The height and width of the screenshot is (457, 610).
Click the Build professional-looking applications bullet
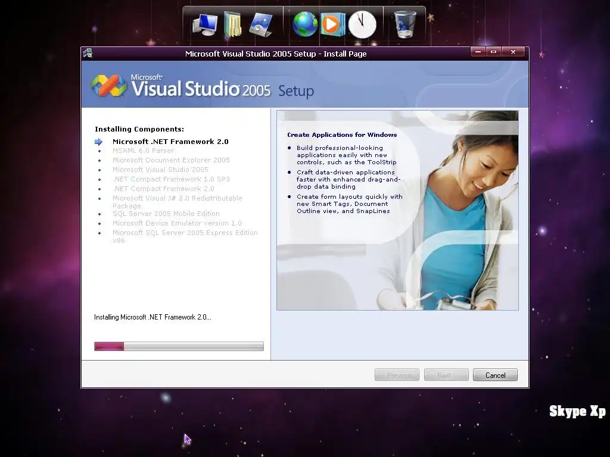click(346, 155)
